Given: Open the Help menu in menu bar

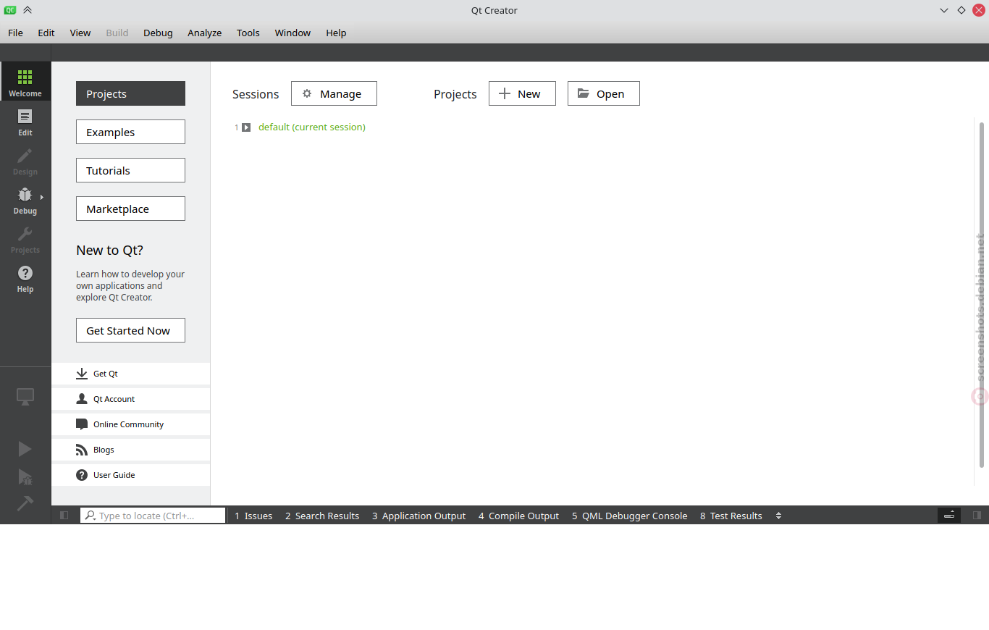Looking at the screenshot, I should [x=336, y=33].
